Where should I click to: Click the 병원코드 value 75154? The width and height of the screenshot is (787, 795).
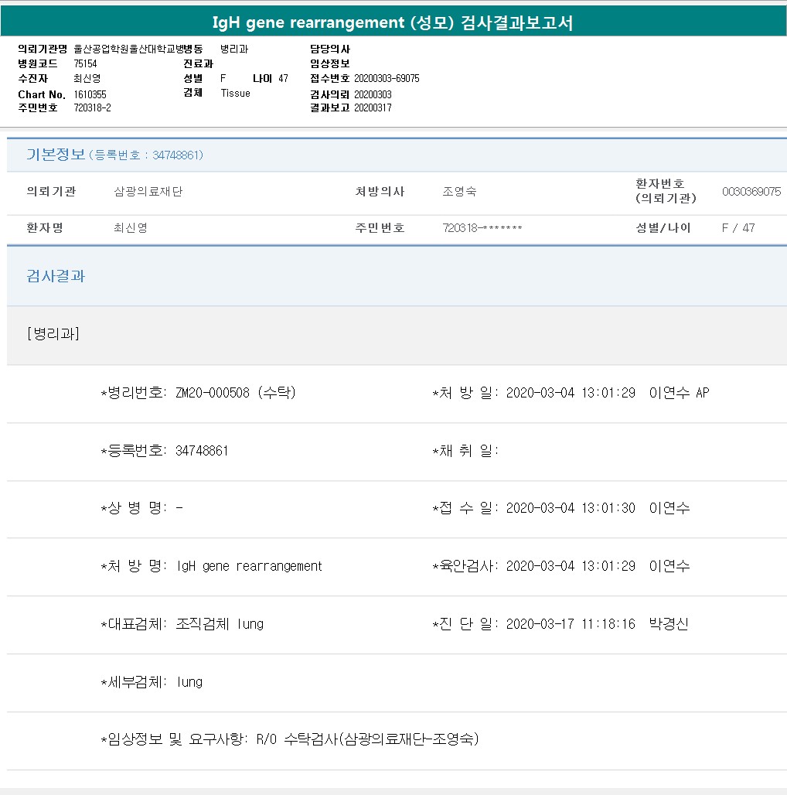[85, 64]
